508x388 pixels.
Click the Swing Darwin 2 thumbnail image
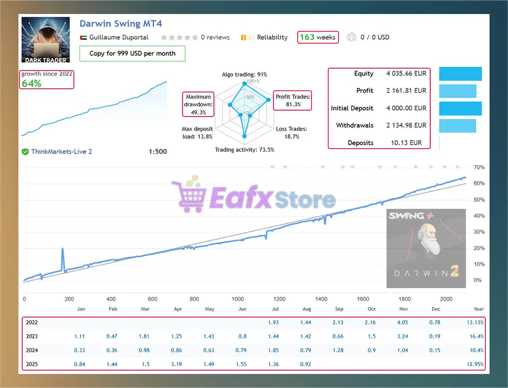[x=426, y=248]
